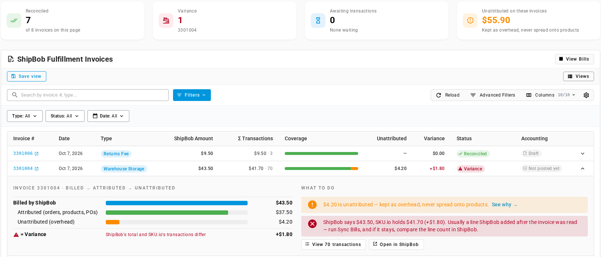Click the Not posted yet badge
The image size is (601, 257).
541,169
